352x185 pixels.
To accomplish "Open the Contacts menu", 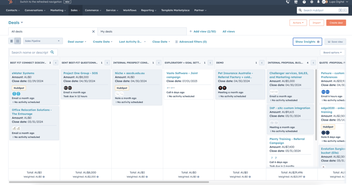I will pos(13,10).
